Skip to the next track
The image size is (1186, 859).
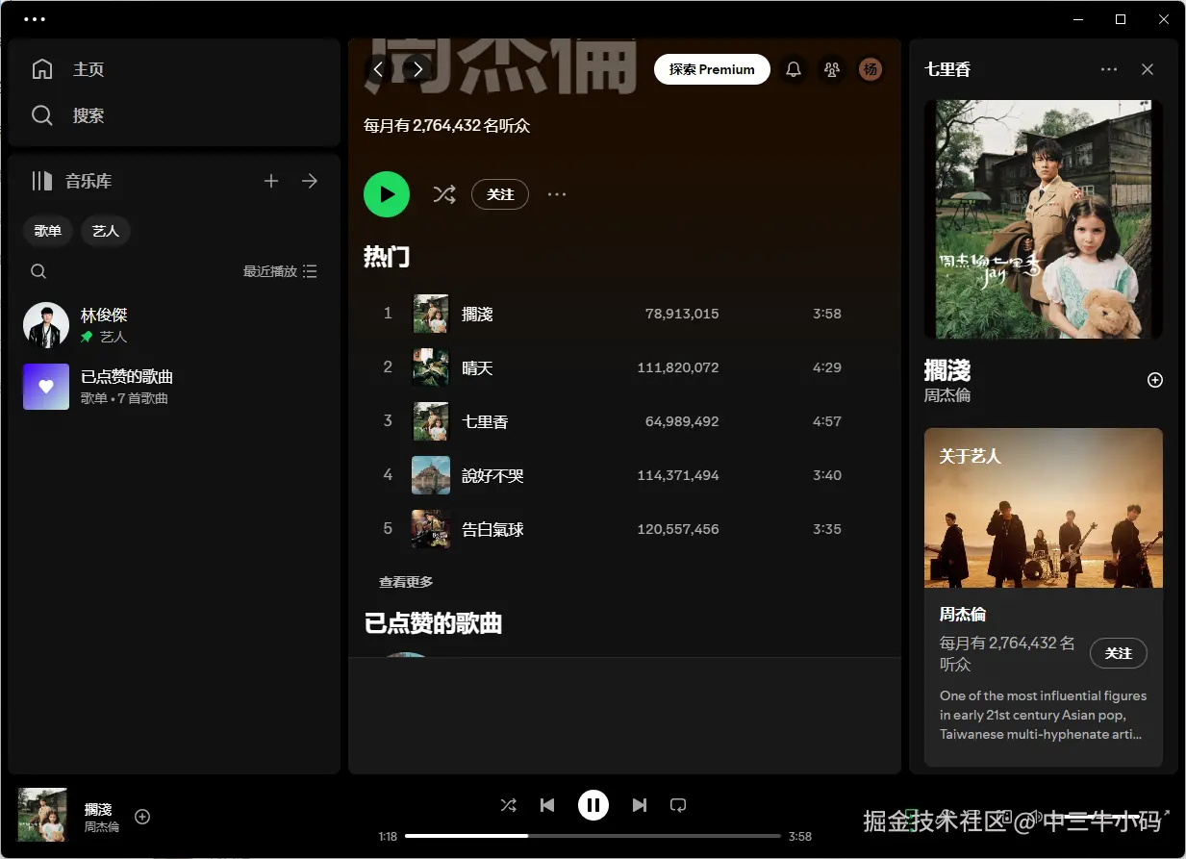(640, 805)
